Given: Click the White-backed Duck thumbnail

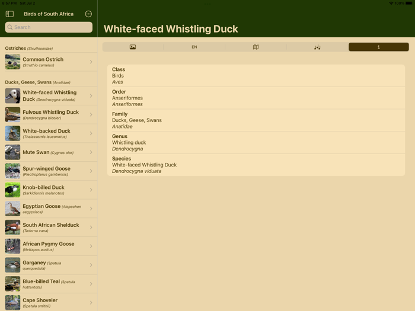Looking at the screenshot, I should click(x=12, y=133).
